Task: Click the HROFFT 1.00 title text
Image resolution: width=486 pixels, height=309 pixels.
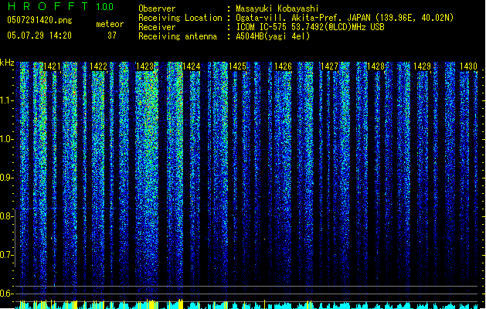Action: point(61,6)
